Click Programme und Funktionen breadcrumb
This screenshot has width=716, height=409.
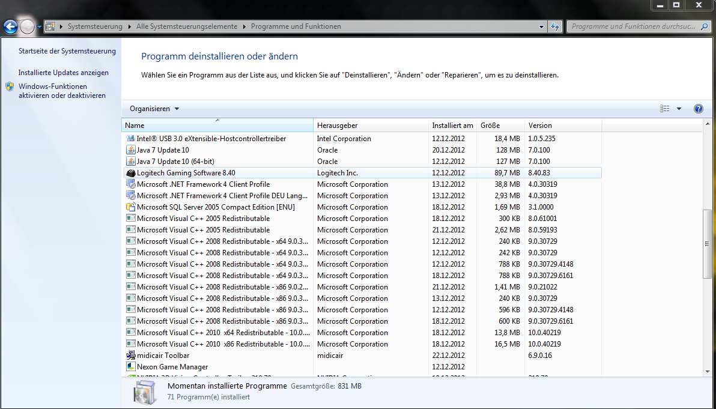click(296, 26)
